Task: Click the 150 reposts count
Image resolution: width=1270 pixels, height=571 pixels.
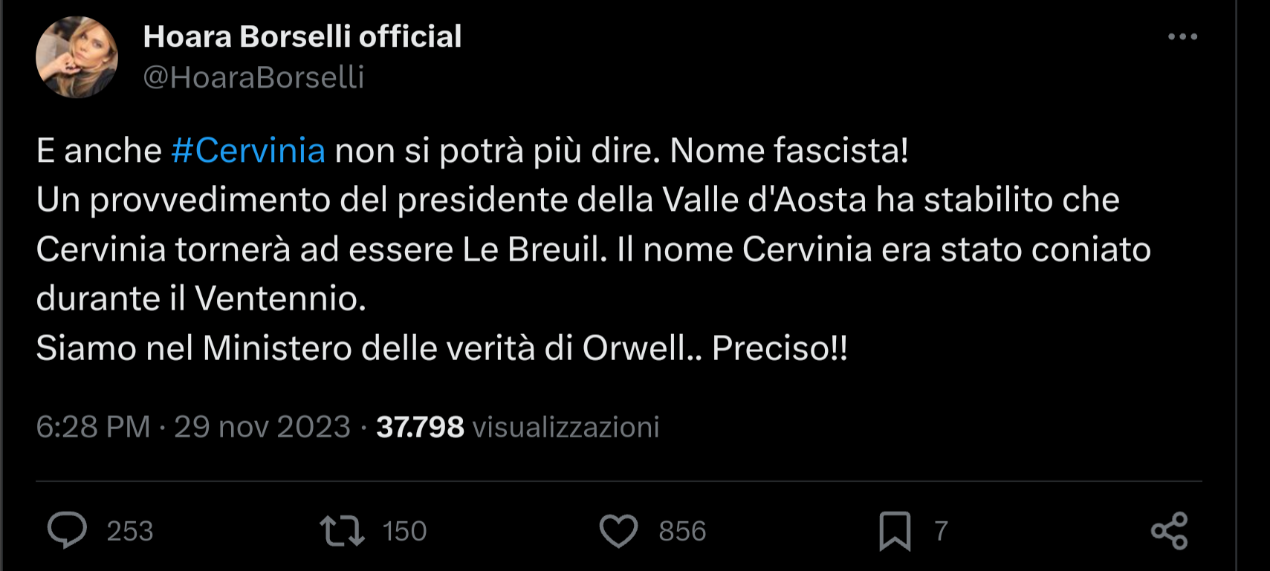Action: (x=404, y=531)
